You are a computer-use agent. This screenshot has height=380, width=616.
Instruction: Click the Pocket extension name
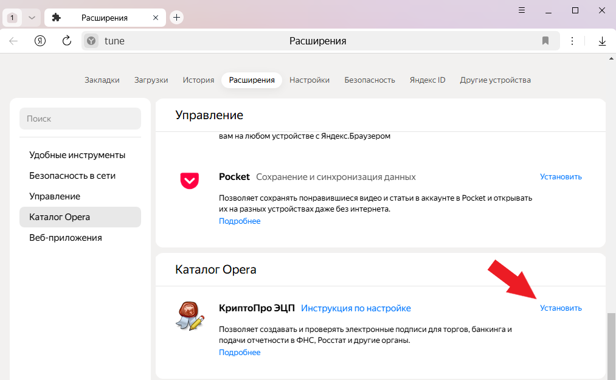pos(234,177)
